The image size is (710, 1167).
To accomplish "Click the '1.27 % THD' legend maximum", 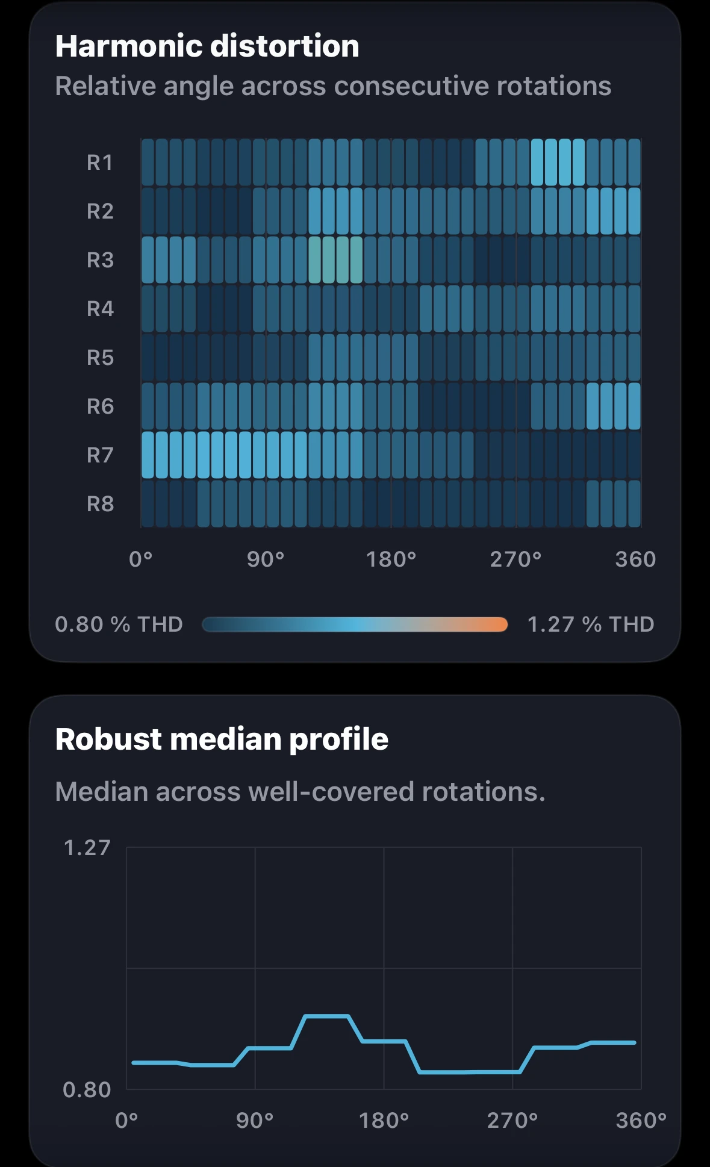I will click(x=591, y=624).
